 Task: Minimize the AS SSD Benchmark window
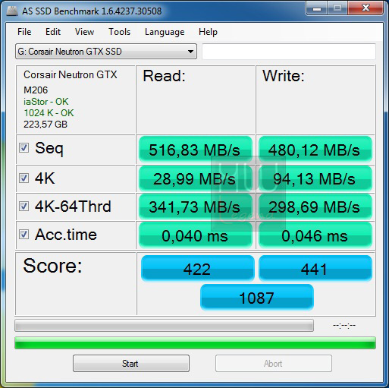pos(316,8)
